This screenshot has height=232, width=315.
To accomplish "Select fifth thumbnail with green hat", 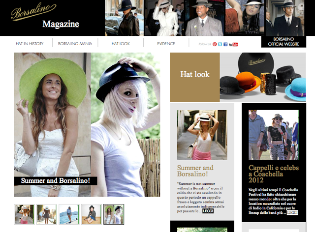I will 114,214.
